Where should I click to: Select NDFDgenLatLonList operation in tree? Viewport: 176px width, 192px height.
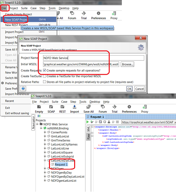click(x=64, y=181)
